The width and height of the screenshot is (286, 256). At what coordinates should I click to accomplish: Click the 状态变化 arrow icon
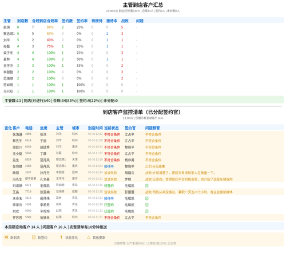[61, 237]
